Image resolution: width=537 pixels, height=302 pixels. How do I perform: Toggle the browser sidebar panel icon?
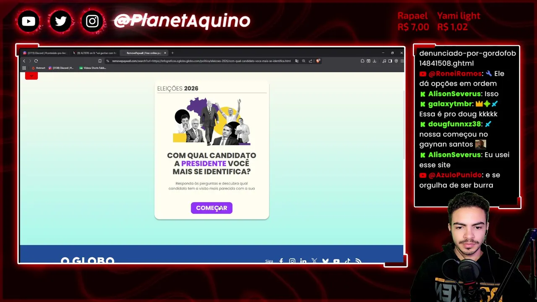coord(390,61)
